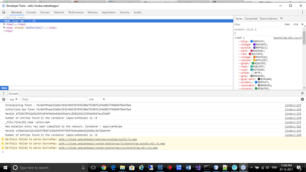
Task: Open console drawer three-dot menu
Action: [4, 93]
